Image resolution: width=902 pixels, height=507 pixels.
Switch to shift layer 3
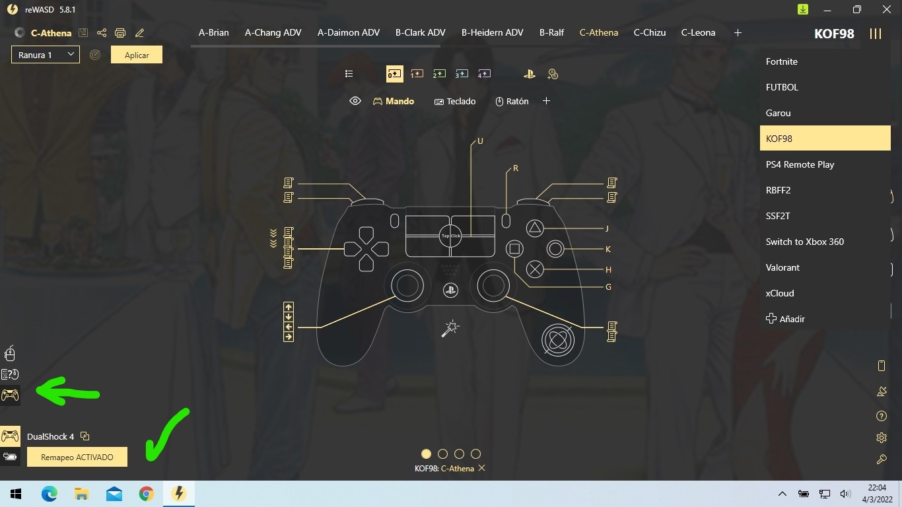pos(462,74)
